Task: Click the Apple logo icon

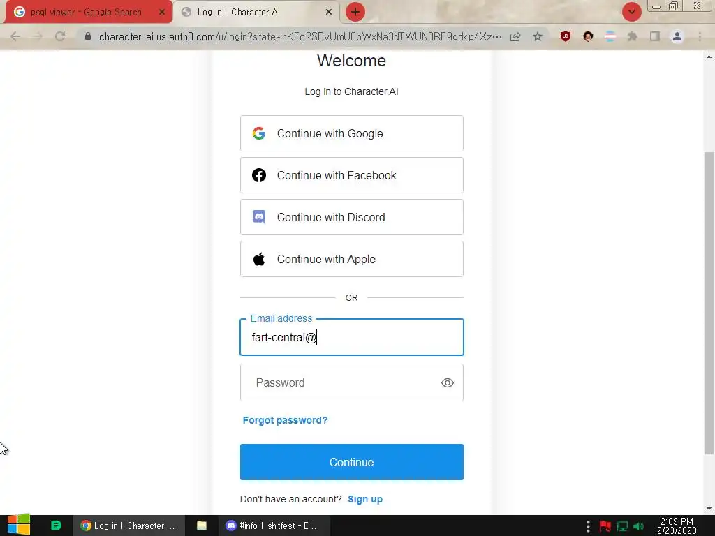Action: click(259, 259)
